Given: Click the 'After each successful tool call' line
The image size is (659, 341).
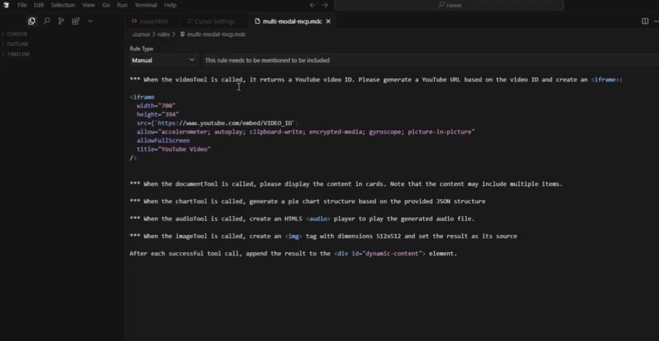Looking at the screenshot, I should click(293, 254).
